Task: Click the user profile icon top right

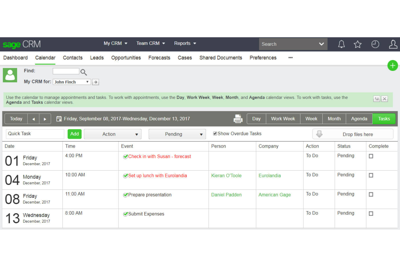Action: pyautogui.click(x=393, y=44)
